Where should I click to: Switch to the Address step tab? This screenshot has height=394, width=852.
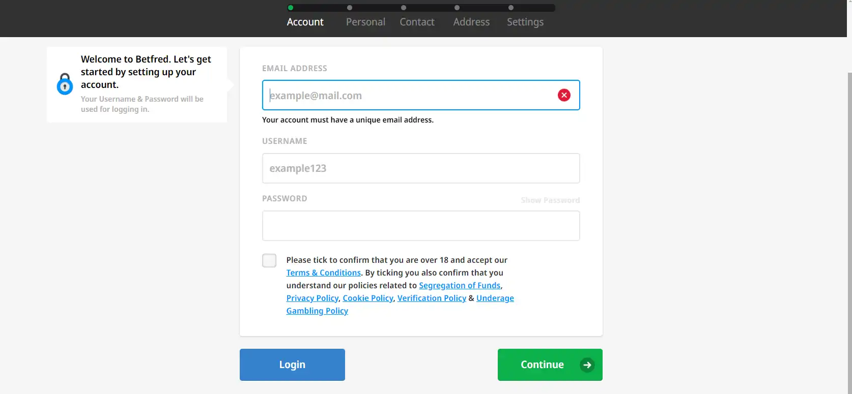[471, 22]
